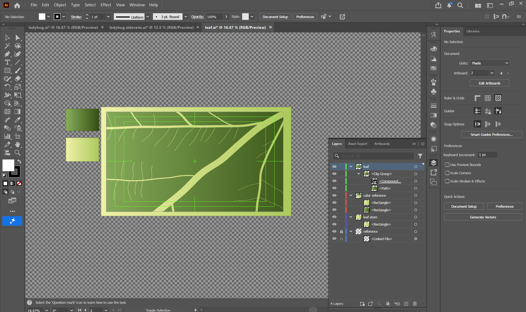Click Preferences in Quick Actions
Screen dimensions: 526x312
pos(504,206)
